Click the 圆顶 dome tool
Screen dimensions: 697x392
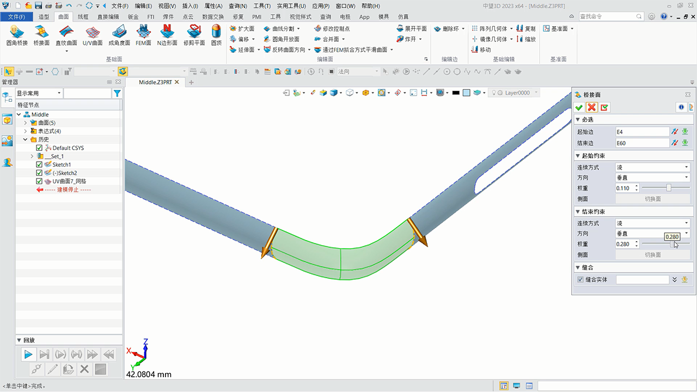pos(216,35)
